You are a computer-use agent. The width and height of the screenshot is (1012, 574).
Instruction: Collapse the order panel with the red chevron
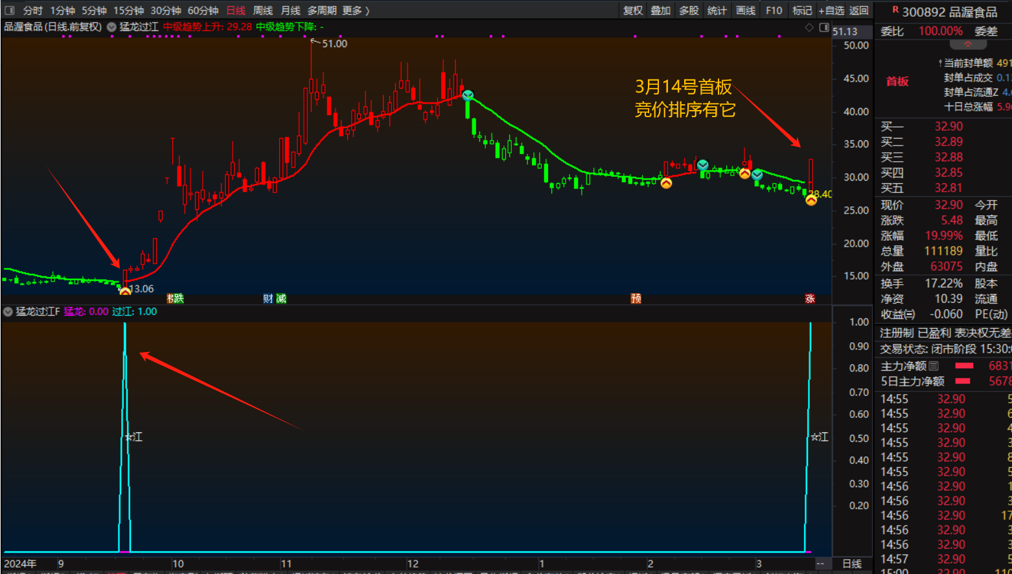click(968, 45)
